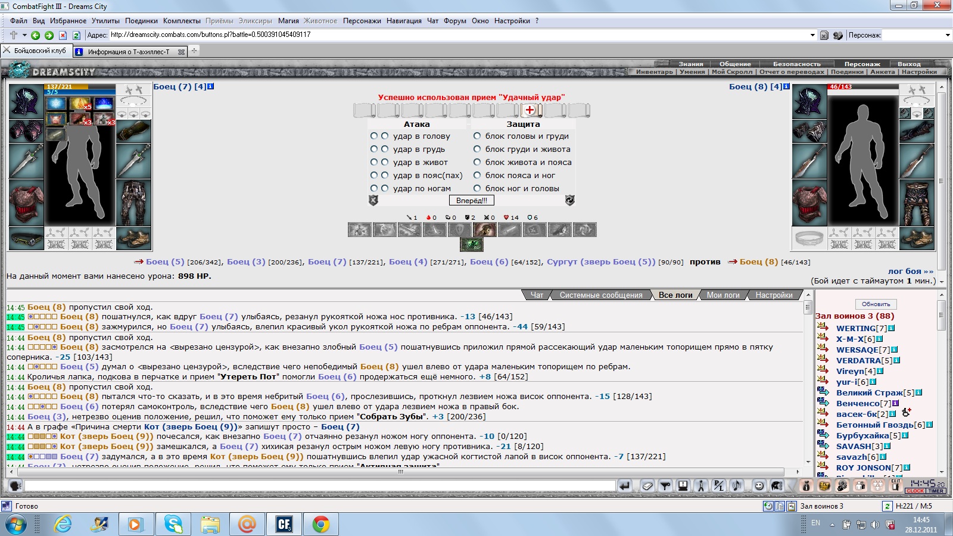
Task: Open the Анкета link in the top navigation
Action: (x=882, y=72)
